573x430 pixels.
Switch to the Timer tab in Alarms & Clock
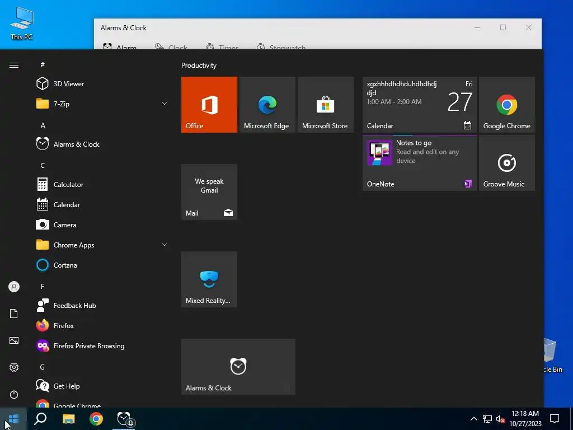coord(222,47)
